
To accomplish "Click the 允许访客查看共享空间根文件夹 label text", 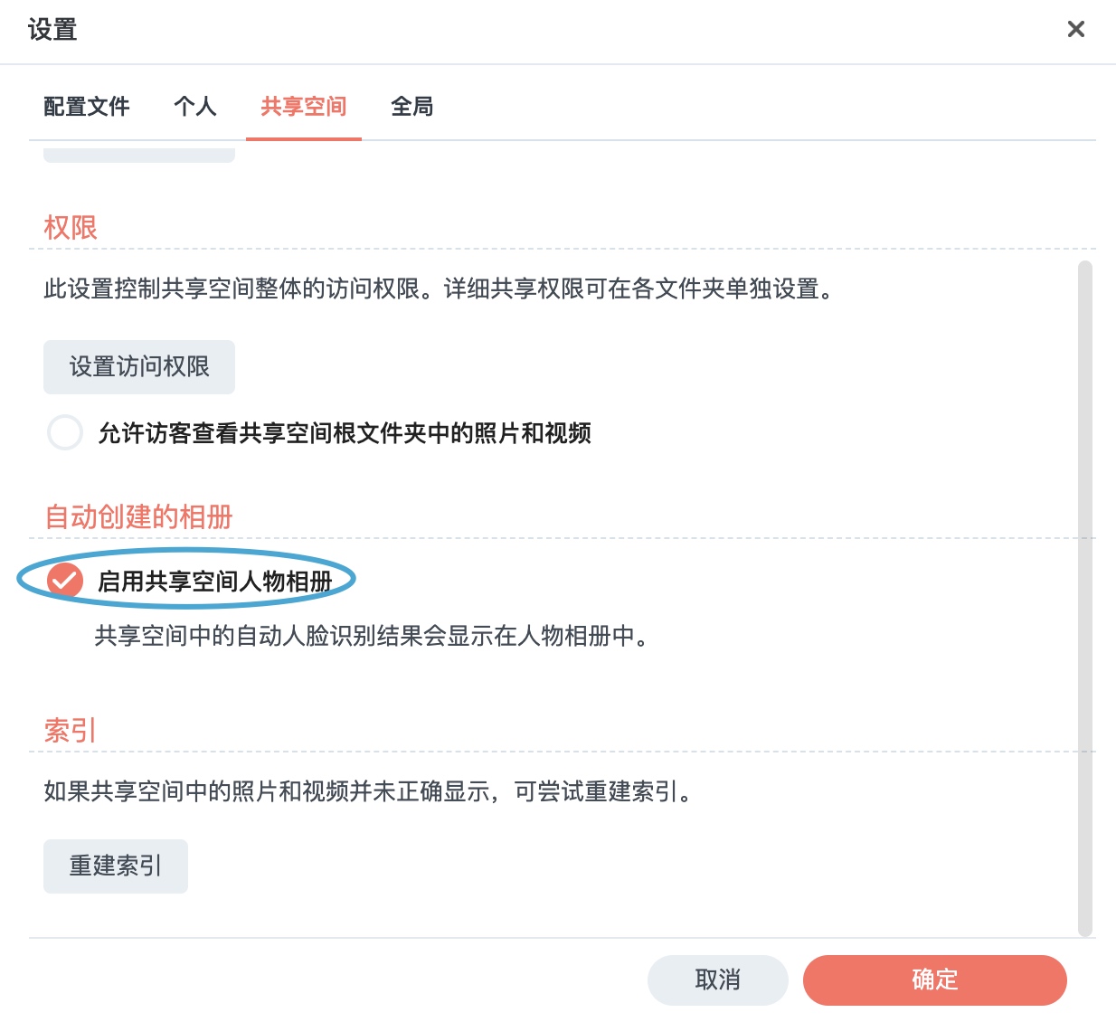I will click(345, 433).
